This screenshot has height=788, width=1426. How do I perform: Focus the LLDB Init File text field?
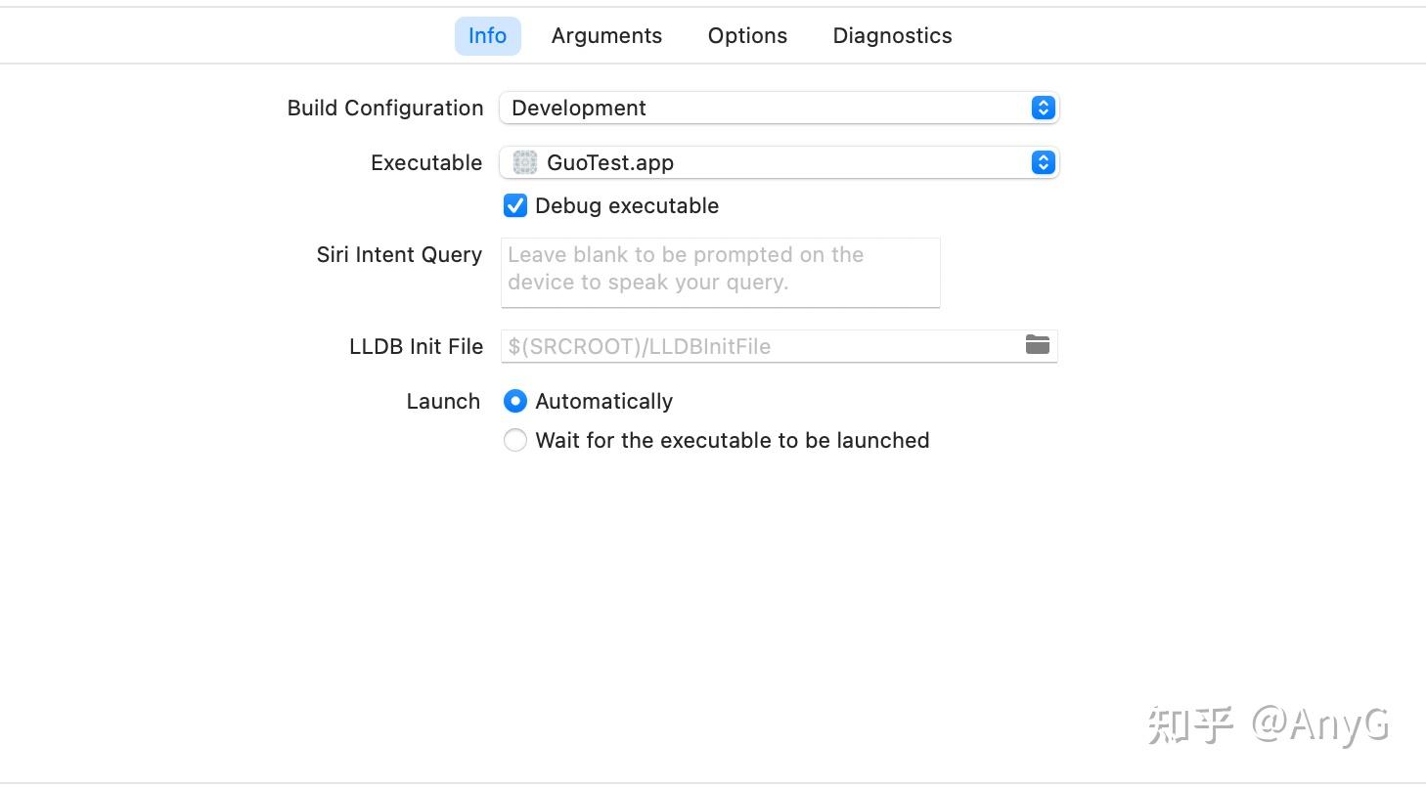click(758, 347)
